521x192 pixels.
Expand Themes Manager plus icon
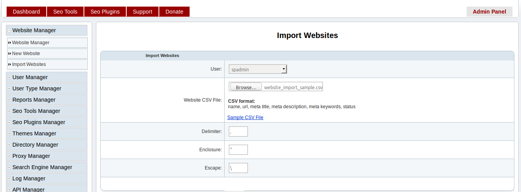9,133
